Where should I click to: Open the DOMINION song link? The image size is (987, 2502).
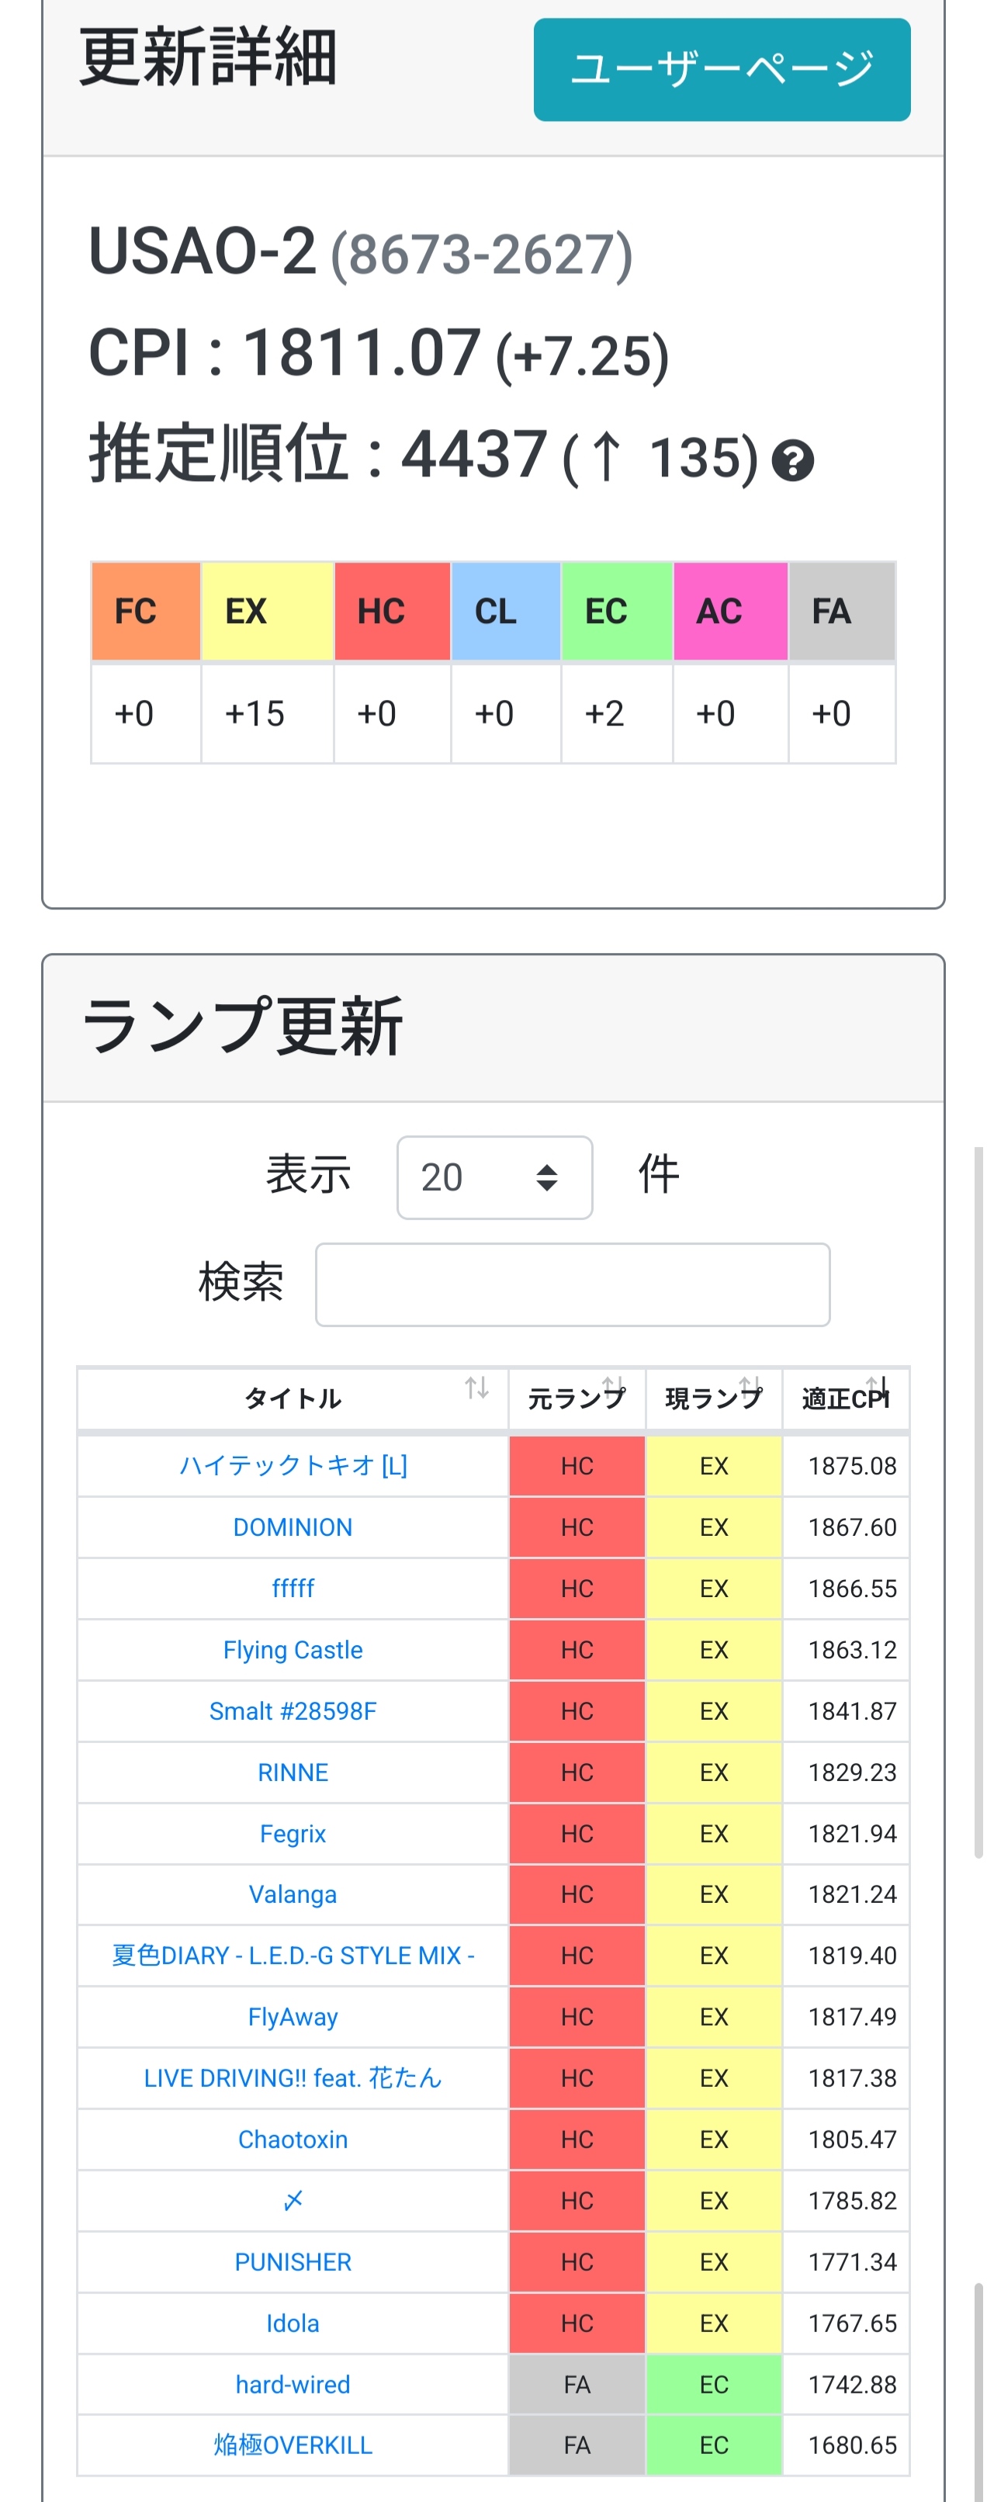[x=293, y=1526]
